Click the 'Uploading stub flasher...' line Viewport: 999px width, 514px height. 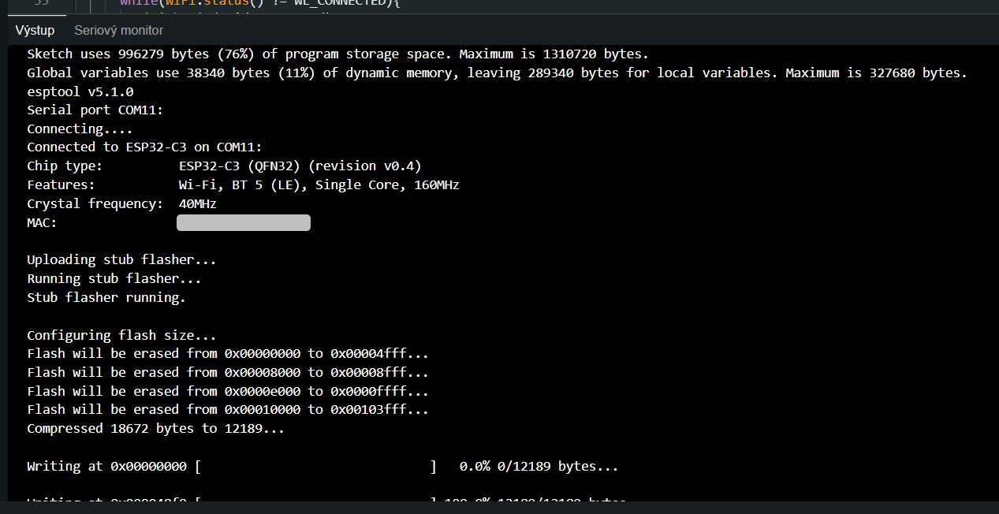pos(121,259)
